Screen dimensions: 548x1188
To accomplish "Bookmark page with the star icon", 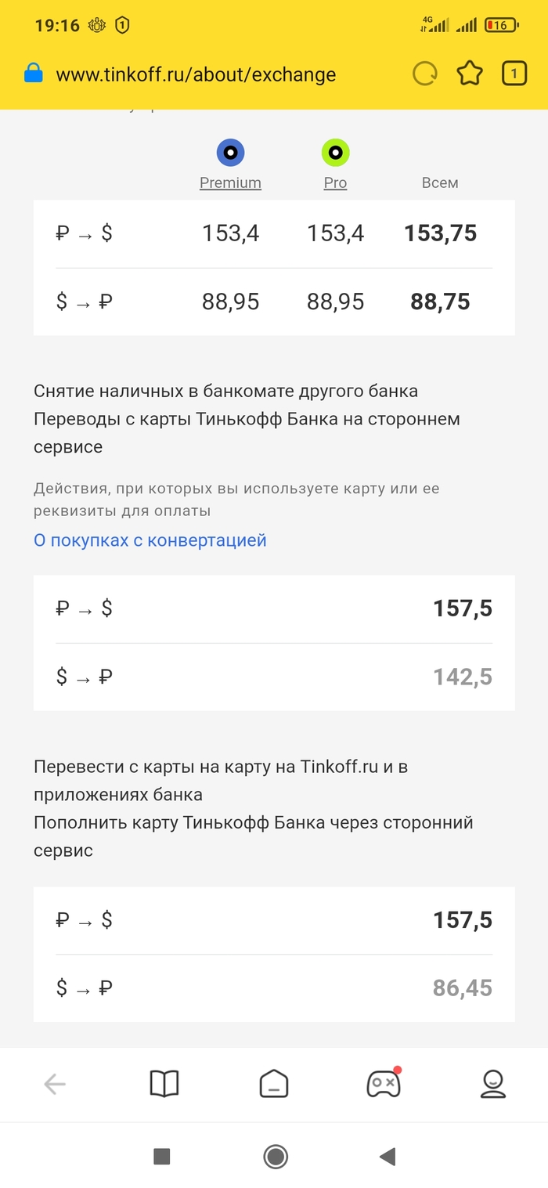I will (x=470, y=74).
